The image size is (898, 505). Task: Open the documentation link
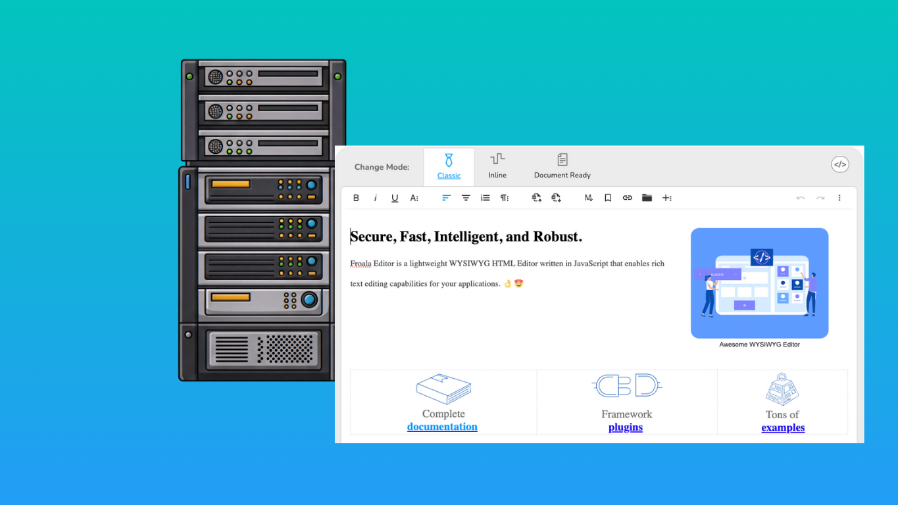coord(442,427)
